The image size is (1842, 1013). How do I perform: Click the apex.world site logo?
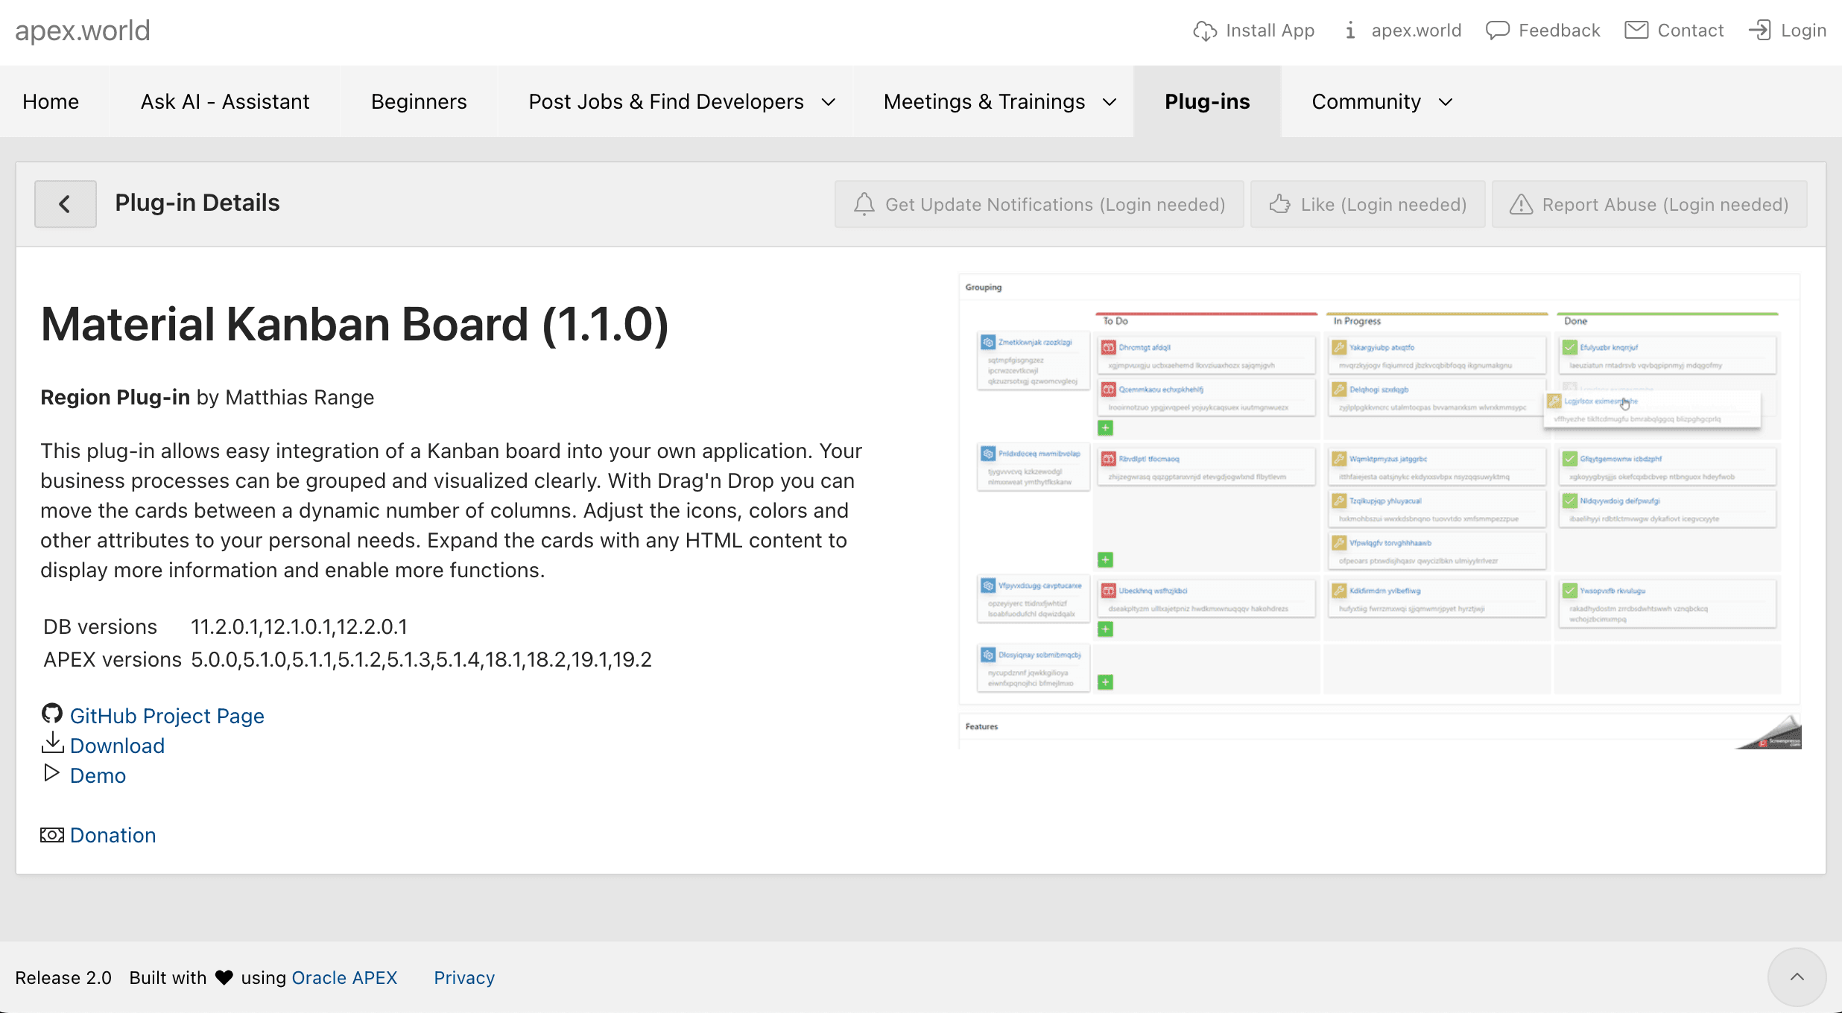[83, 31]
